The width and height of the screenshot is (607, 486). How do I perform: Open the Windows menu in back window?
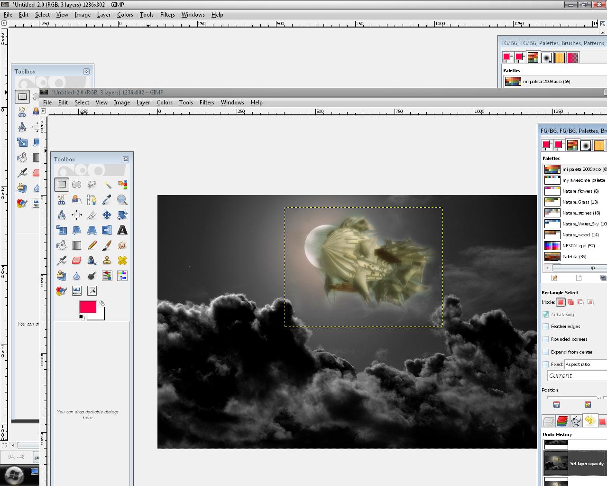(193, 15)
